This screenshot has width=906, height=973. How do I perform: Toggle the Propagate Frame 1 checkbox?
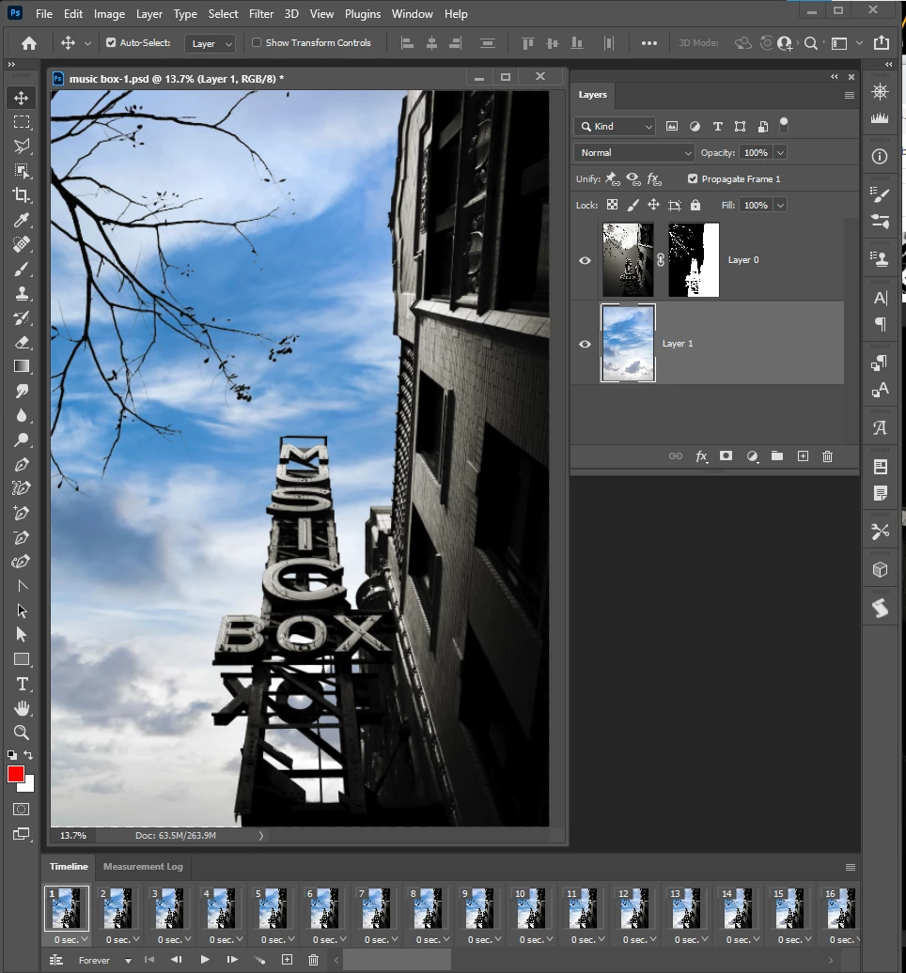[x=693, y=178]
